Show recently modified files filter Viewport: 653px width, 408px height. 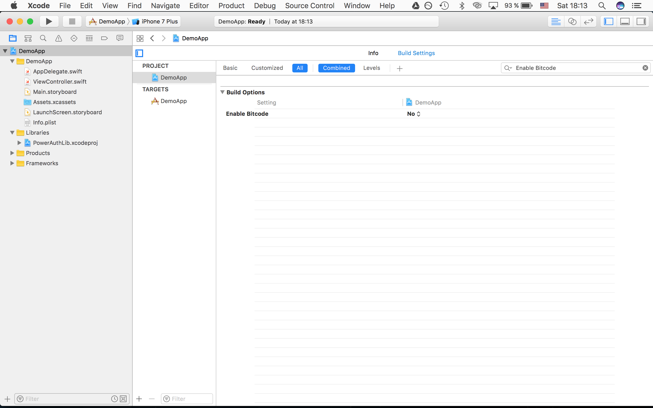(115, 399)
